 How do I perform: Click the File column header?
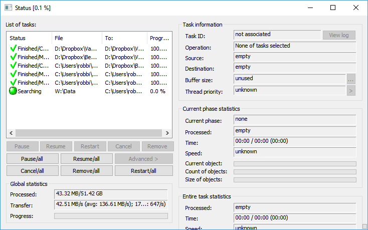tap(77, 38)
